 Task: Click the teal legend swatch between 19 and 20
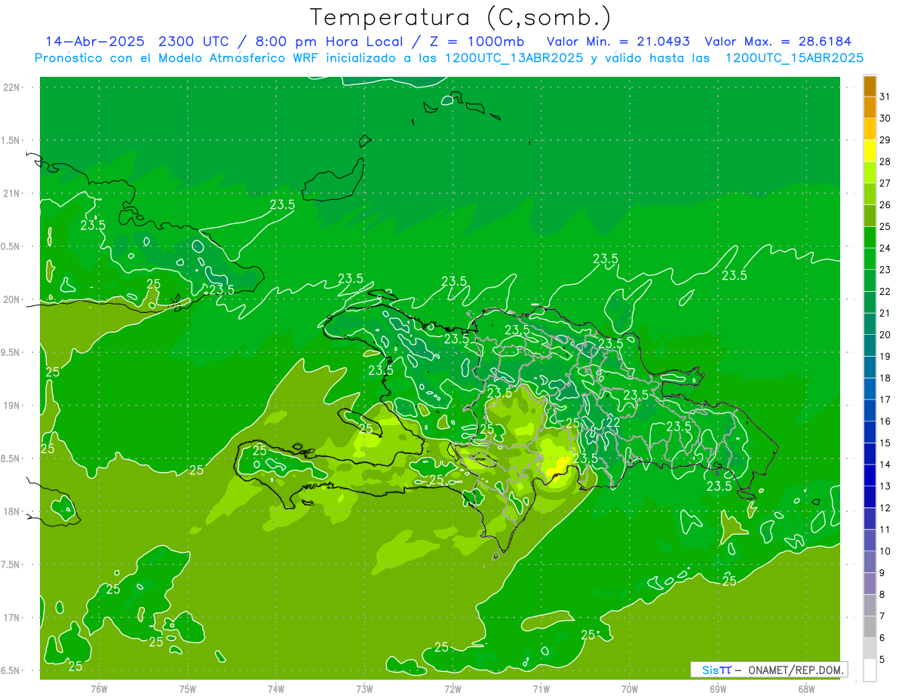point(870,345)
